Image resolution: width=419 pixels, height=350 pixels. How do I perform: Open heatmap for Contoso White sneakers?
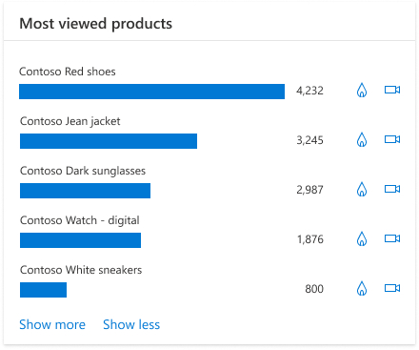(x=362, y=288)
